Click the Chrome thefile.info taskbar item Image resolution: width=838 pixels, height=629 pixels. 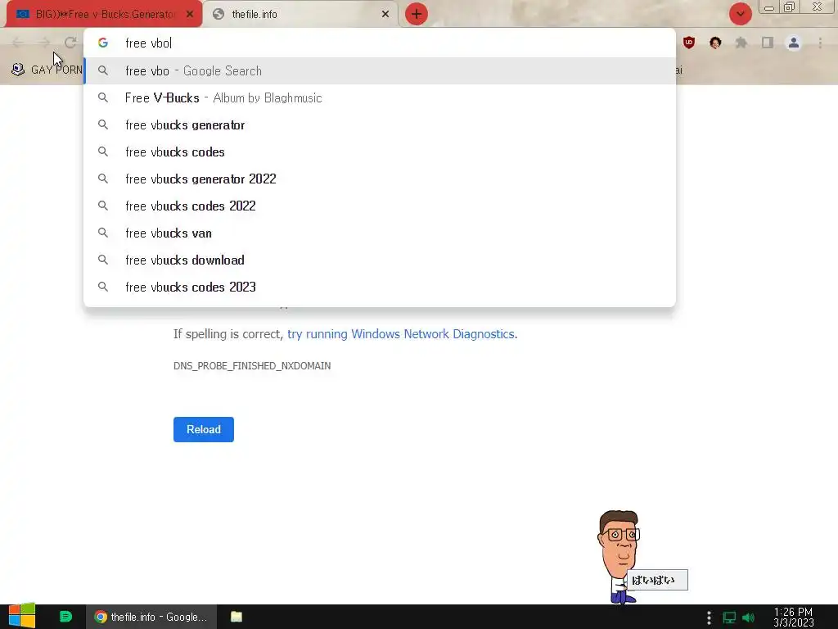[151, 617]
